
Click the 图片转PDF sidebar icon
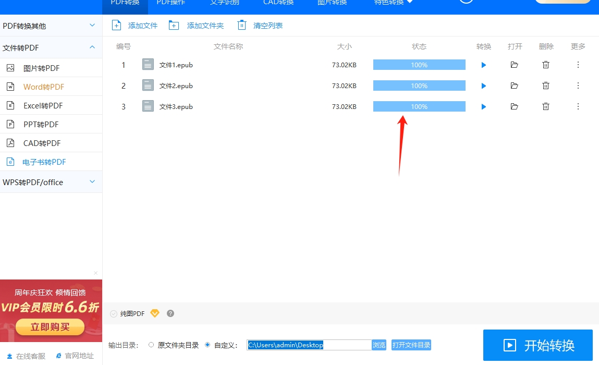tap(10, 68)
